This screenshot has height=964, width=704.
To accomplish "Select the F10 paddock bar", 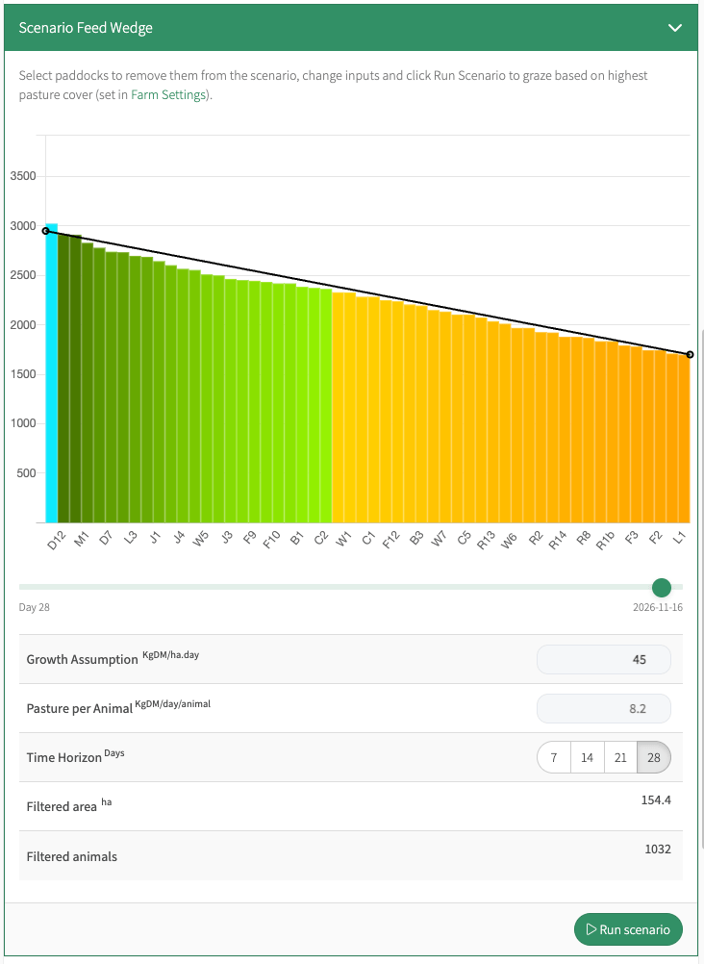I will 266,402.
